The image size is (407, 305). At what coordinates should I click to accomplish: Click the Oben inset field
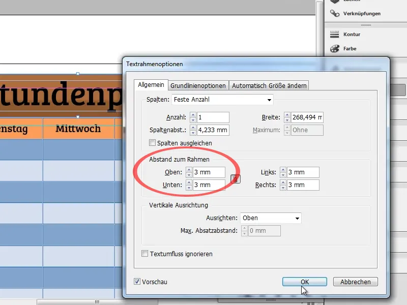209,172
